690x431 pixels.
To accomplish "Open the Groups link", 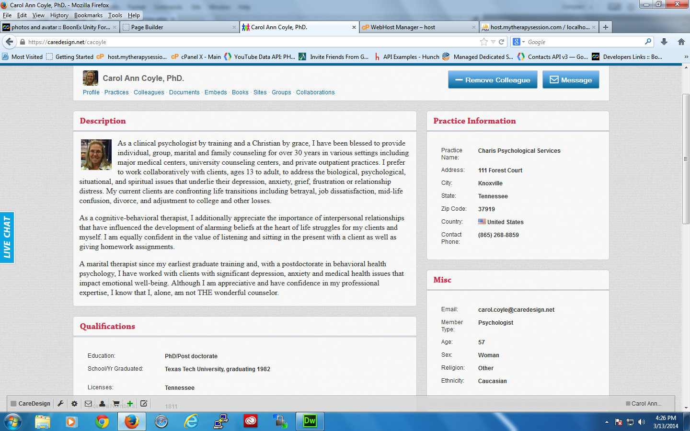I will point(281,92).
